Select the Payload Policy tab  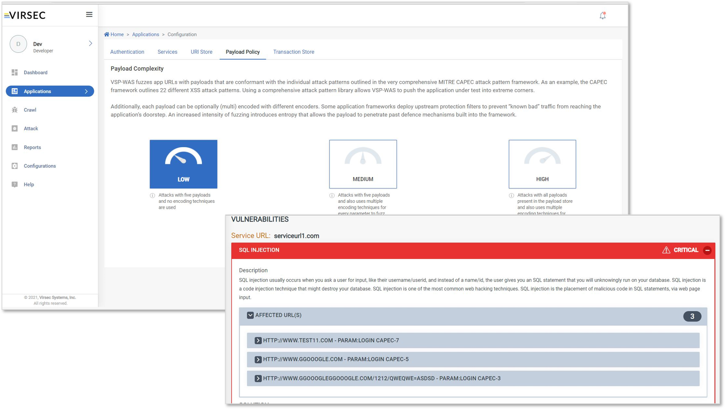click(243, 52)
